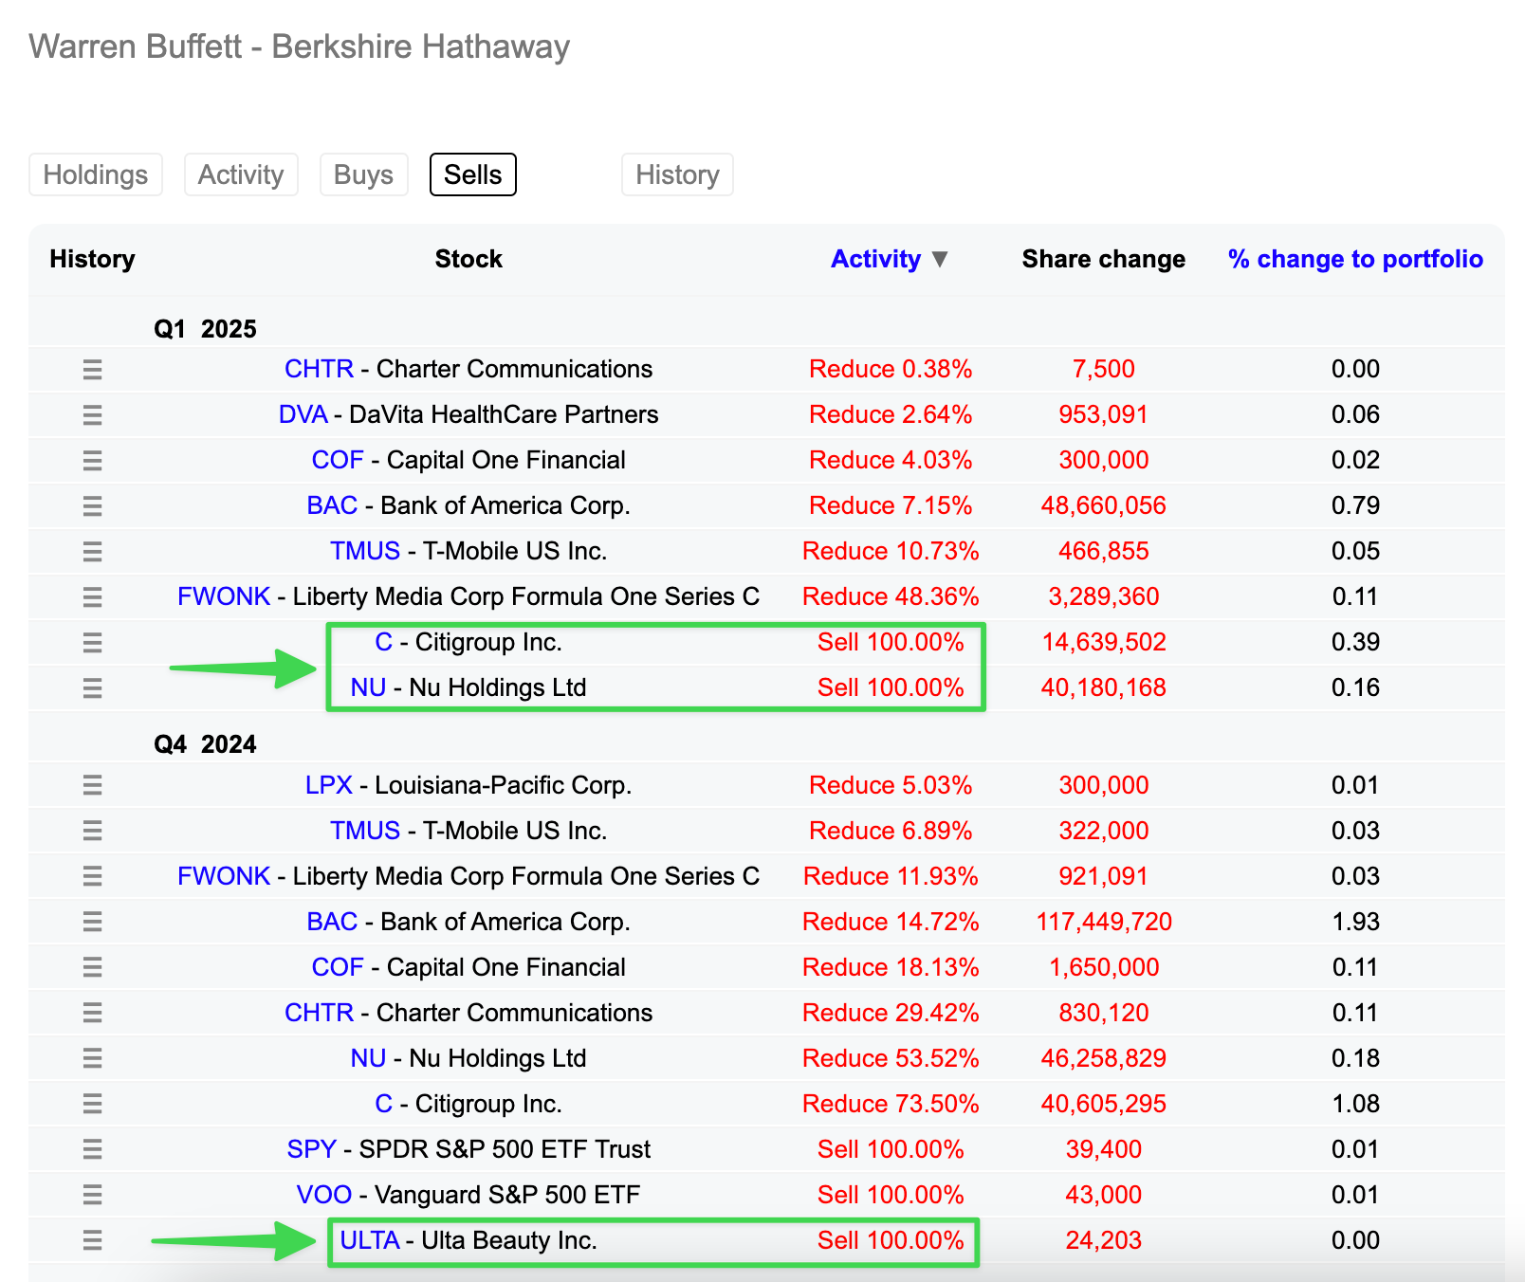The image size is (1525, 1282).
Task: Click history icon for Q1 2025 Bank of America
Action: pyautogui.click(x=92, y=506)
